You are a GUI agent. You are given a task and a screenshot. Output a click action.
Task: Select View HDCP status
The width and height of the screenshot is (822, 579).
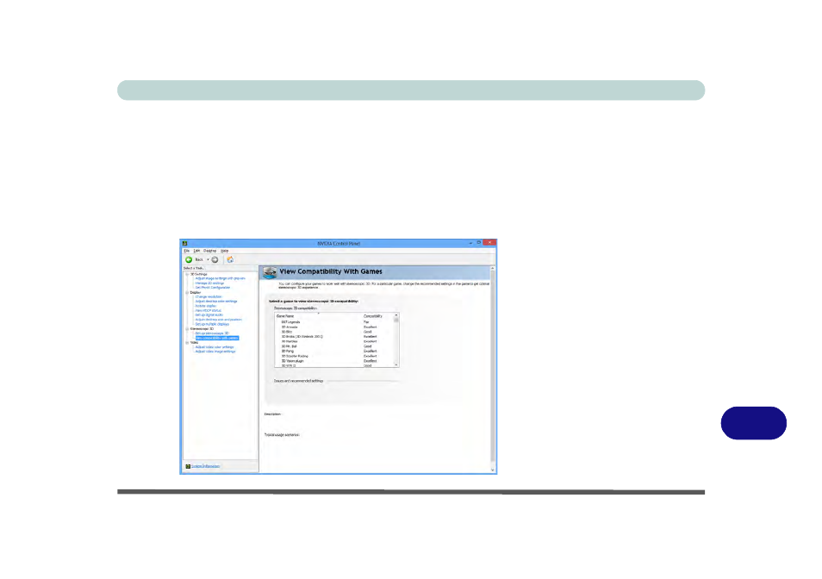[209, 310]
